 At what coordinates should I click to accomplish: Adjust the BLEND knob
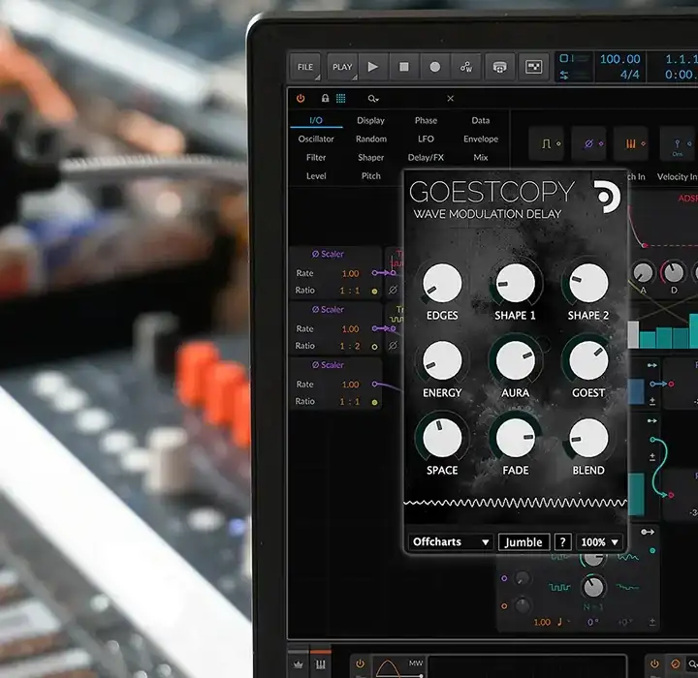tap(588, 438)
